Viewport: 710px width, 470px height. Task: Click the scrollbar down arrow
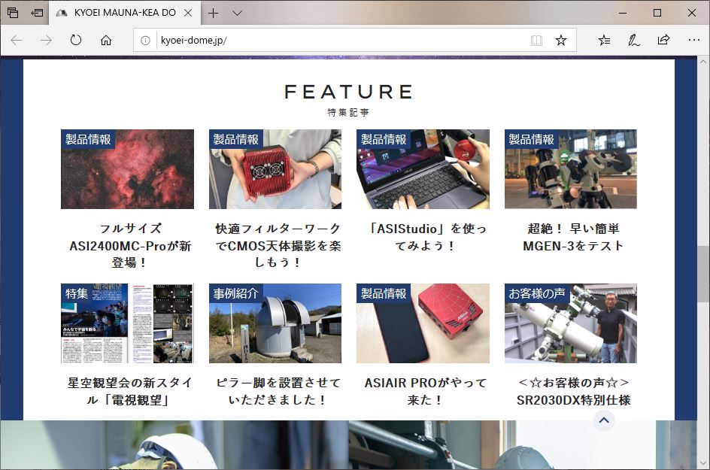(702, 462)
